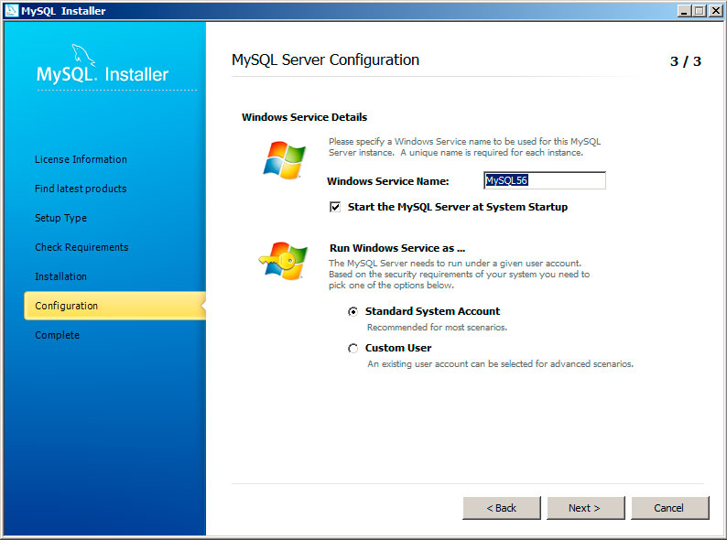Viewport: 727px width, 540px height.
Task: Click the Windows flag icon beside service details
Action: pos(284,160)
